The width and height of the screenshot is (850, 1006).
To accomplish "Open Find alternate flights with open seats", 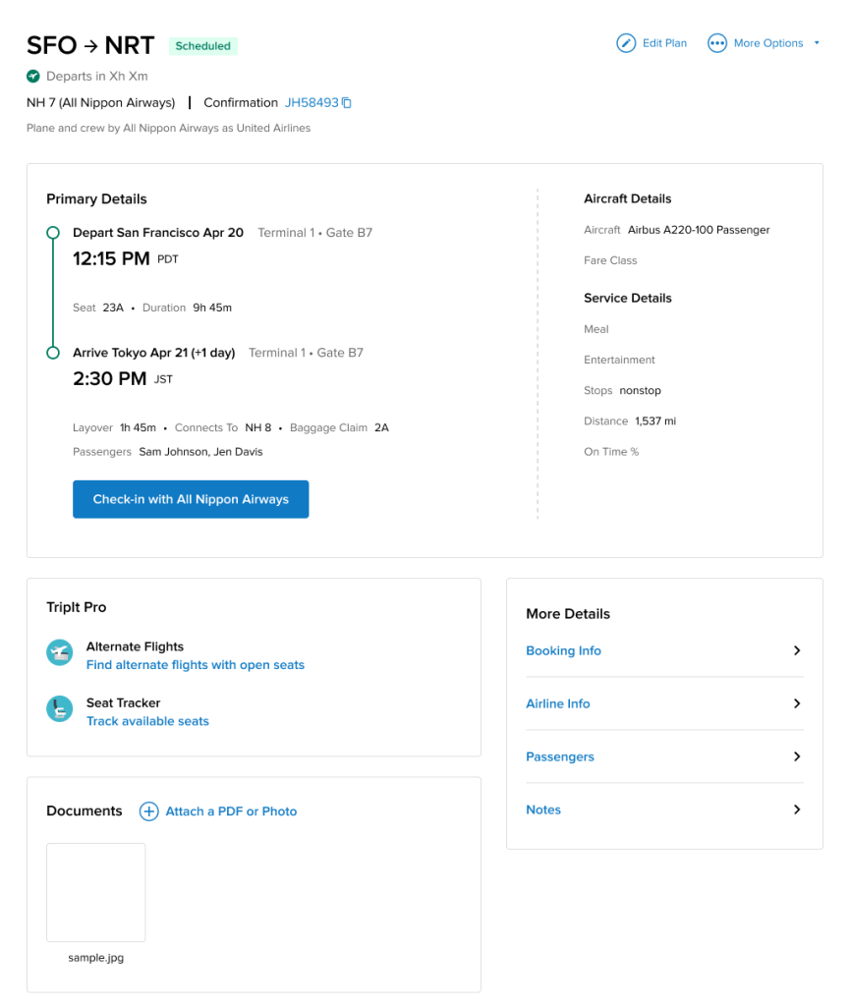I will 196,665.
